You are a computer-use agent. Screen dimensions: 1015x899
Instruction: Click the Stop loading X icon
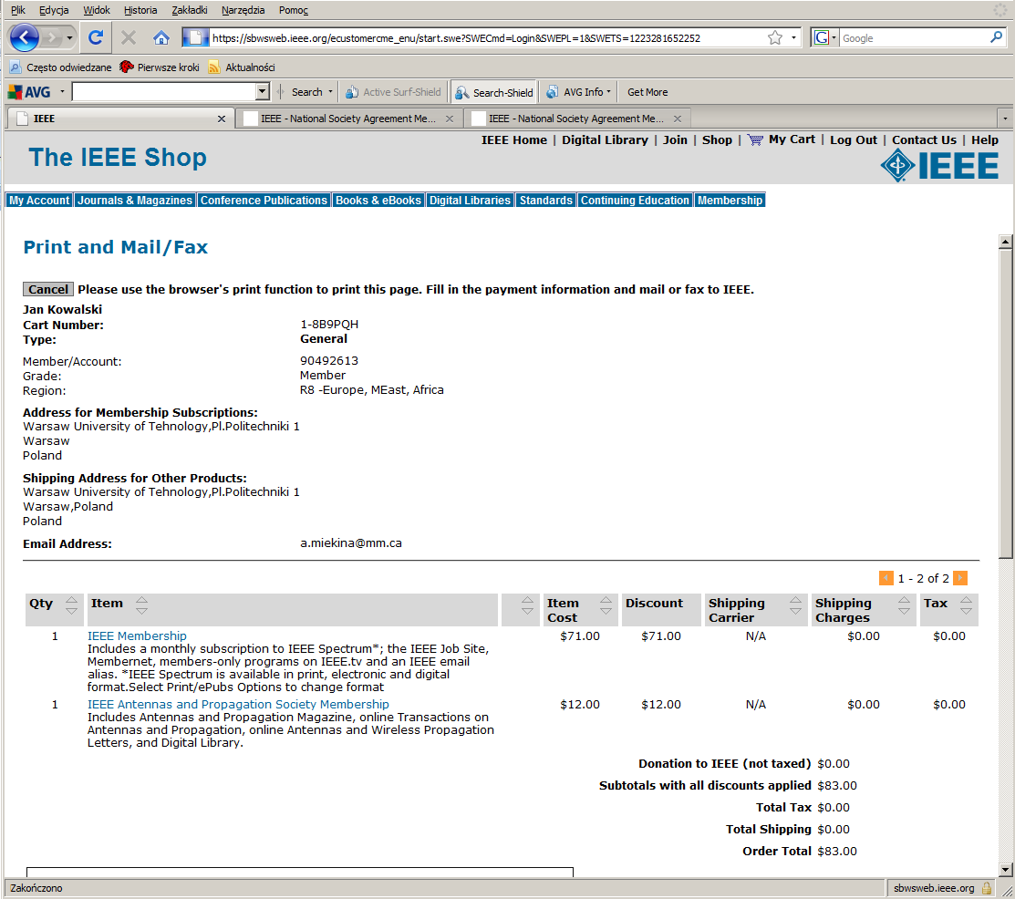coord(129,37)
